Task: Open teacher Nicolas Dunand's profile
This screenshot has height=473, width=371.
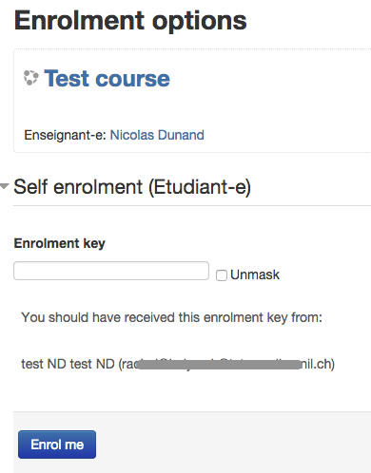Action: pos(157,135)
